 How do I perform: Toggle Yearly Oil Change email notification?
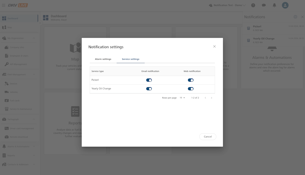(149, 89)
